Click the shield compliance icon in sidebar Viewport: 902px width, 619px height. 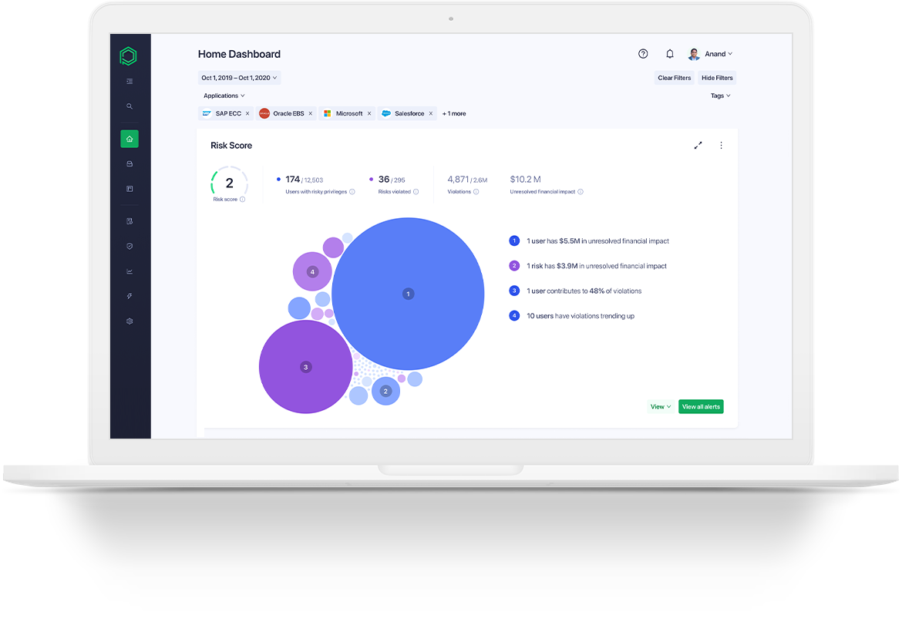click(x=129, y=246)
